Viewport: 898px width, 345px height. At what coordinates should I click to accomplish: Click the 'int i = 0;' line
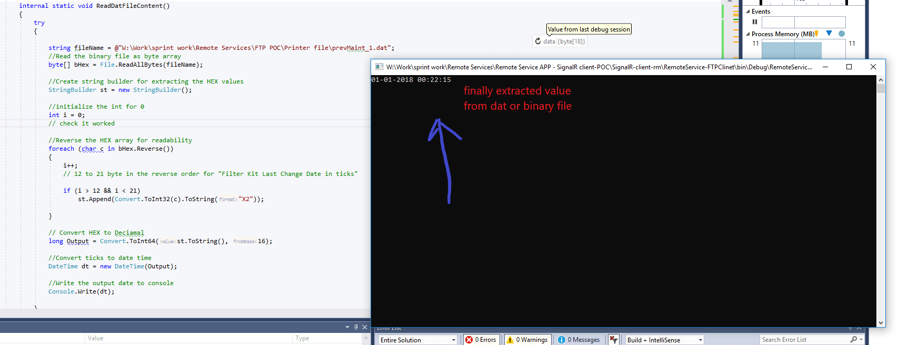pos(66,115)
